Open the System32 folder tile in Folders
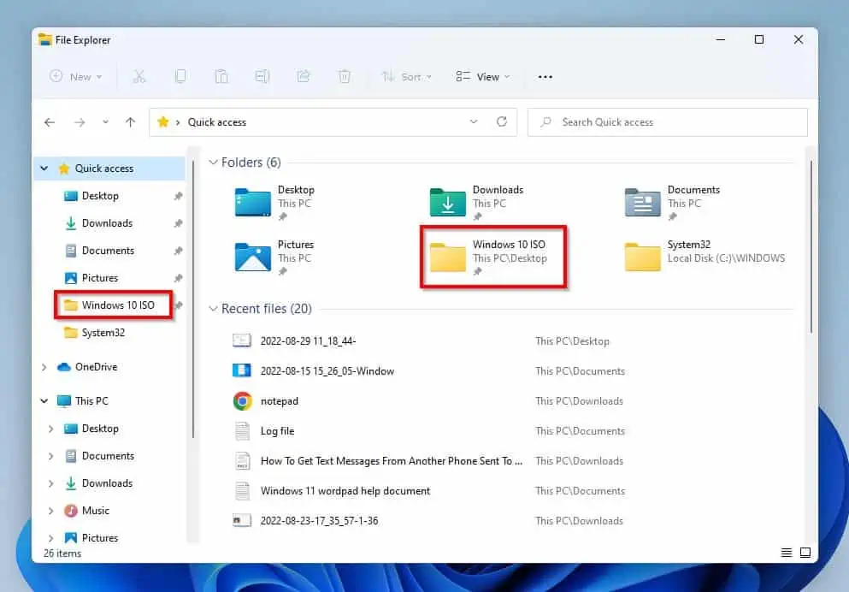The height and width of the screenshot is (592, 849). coord(705,256)
